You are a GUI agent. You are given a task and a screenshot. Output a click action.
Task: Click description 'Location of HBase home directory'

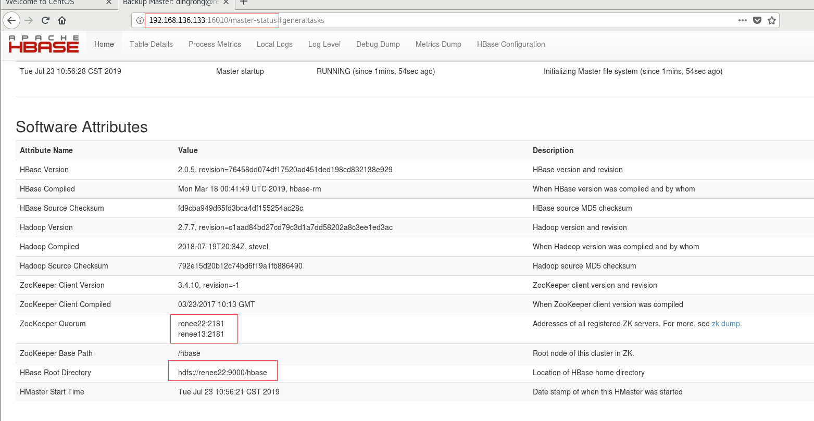(x=588, y=373)
